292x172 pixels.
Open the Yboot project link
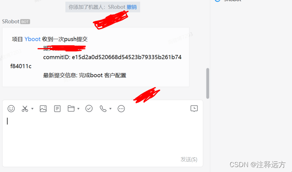[32, 39]
